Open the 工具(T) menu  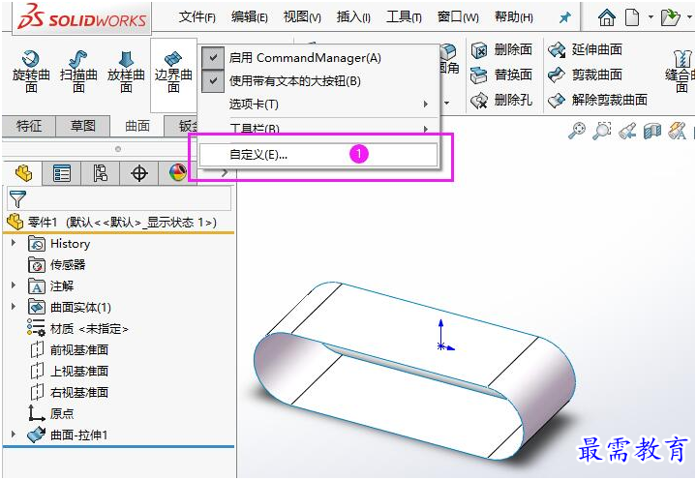click(404, 17)
